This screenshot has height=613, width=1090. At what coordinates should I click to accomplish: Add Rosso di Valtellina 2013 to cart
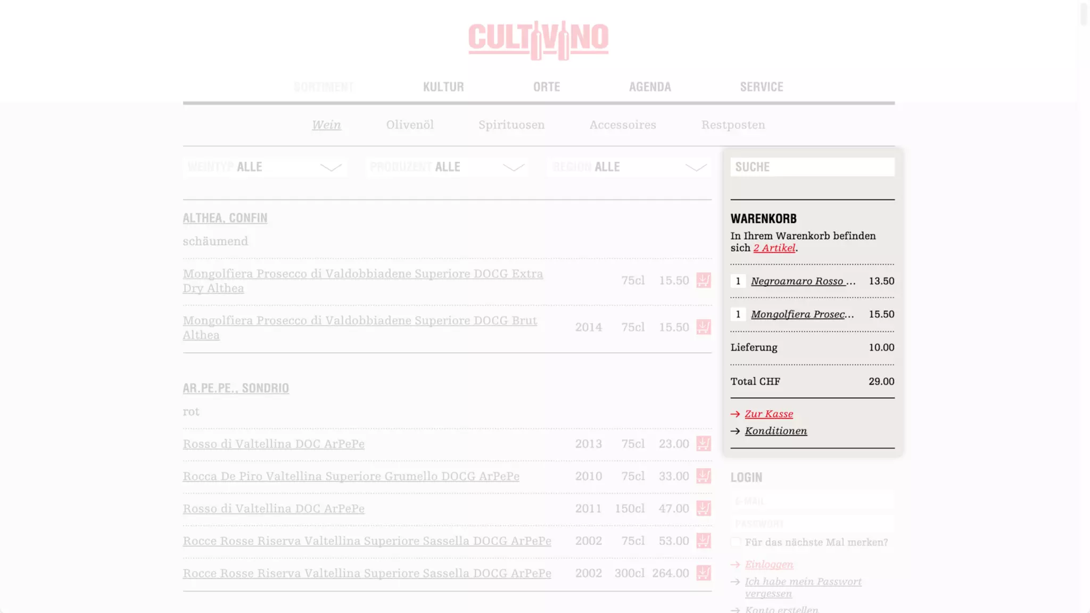703,444
